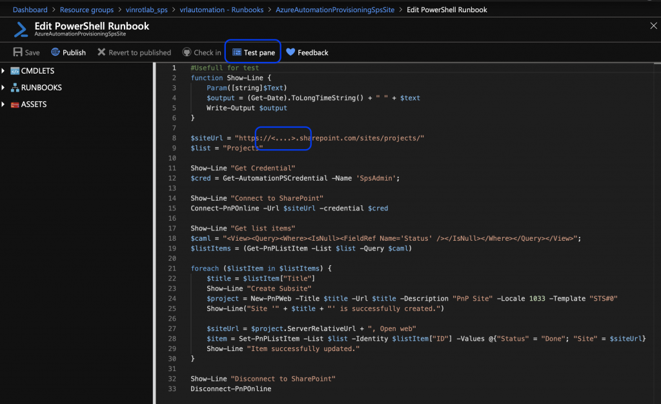This screenshot has width=661, height=404.
Task: Click line number 21 in the editor
Action: tap(173, 268)
